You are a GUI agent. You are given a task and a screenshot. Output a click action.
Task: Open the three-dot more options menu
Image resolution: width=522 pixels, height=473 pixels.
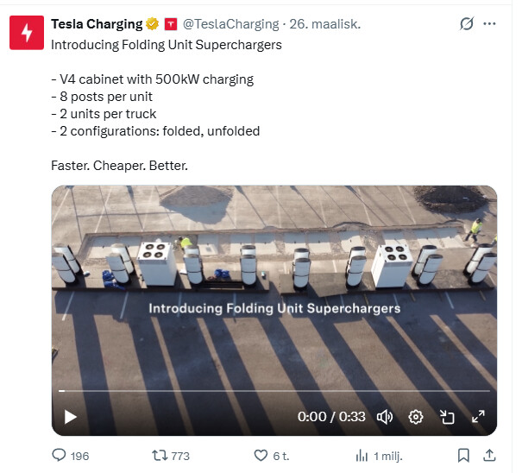coord(490,24)
